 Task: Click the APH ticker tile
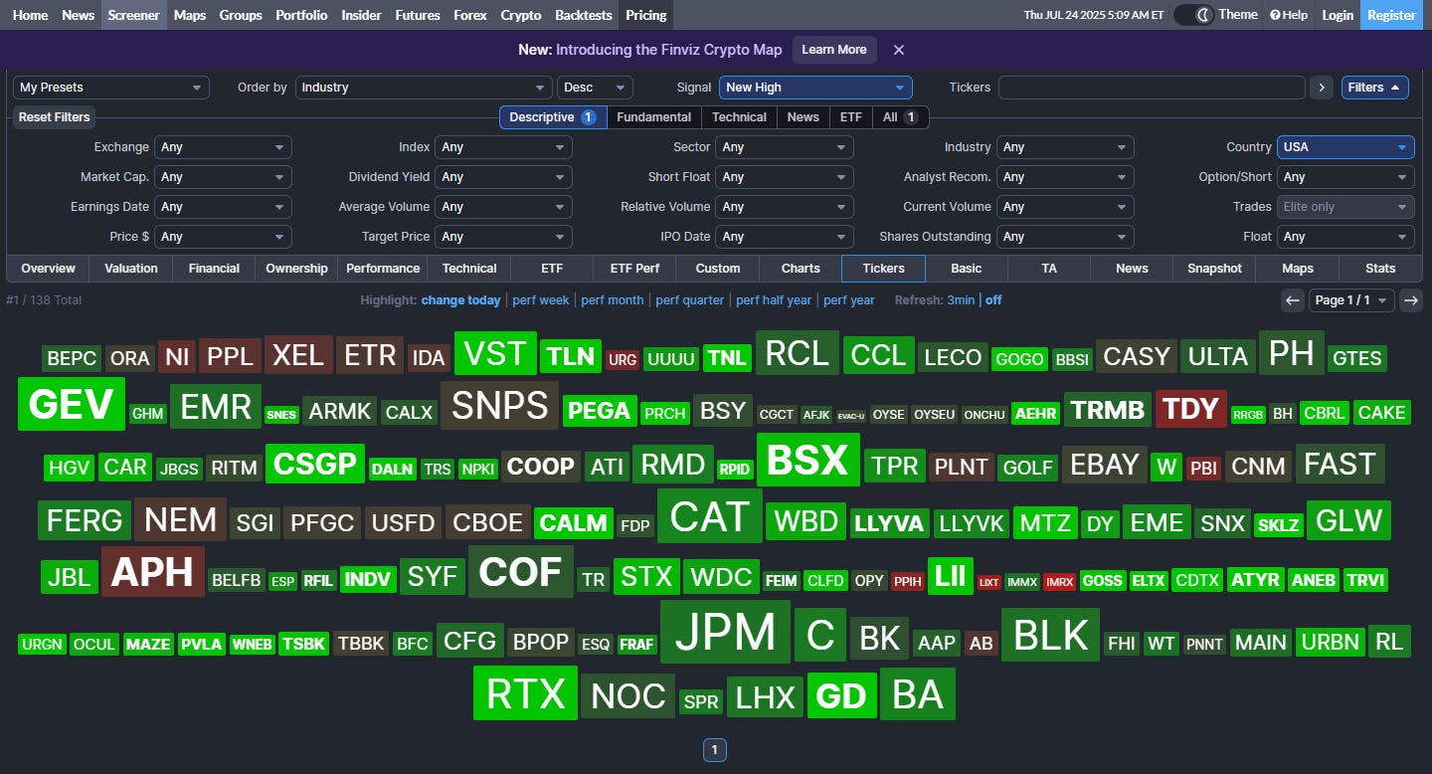tap(153, 571)
